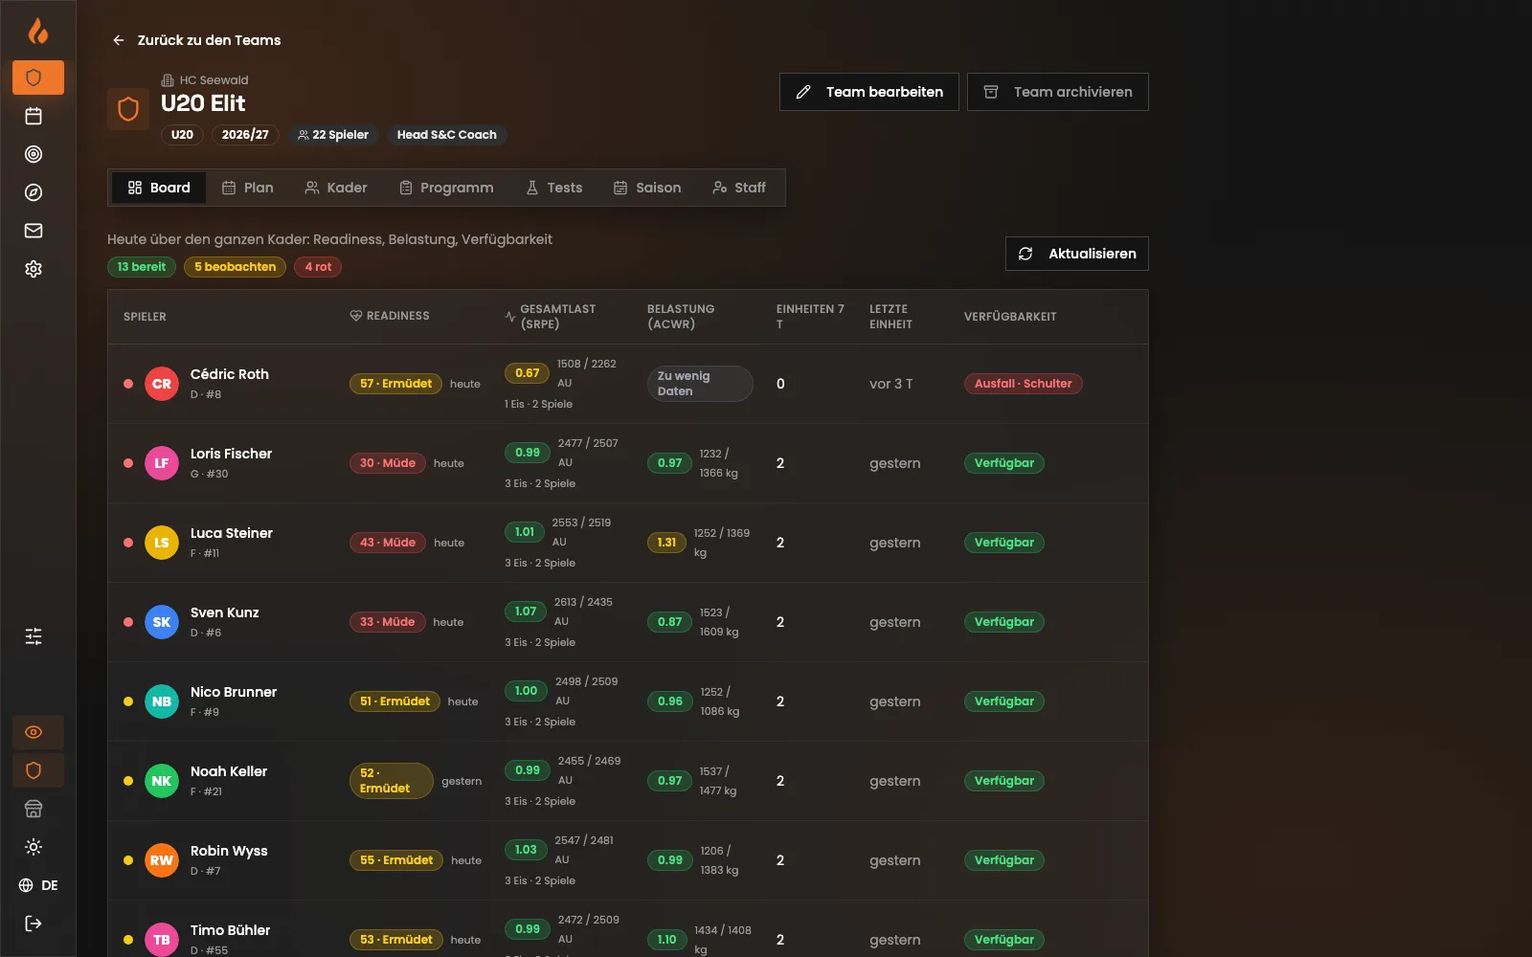Open the teams shield sidebar icon

[x=38, y=78]
